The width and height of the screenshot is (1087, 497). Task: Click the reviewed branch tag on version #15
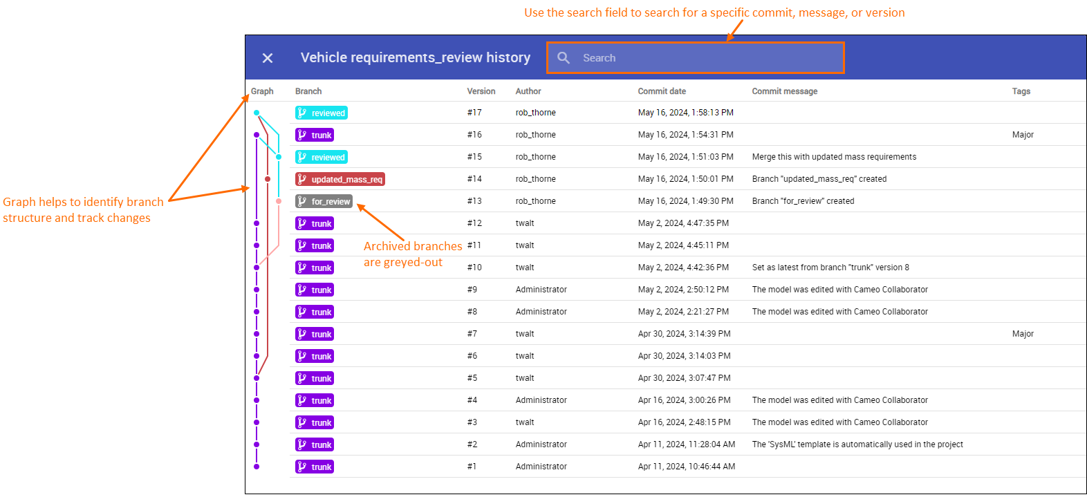(x=322, y=158)
